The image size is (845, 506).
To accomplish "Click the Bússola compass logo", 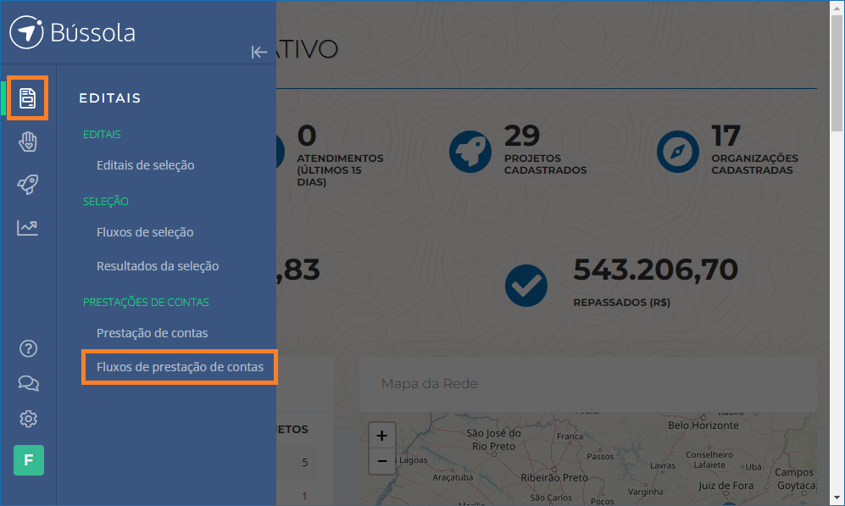I will [x=26, y=32].
